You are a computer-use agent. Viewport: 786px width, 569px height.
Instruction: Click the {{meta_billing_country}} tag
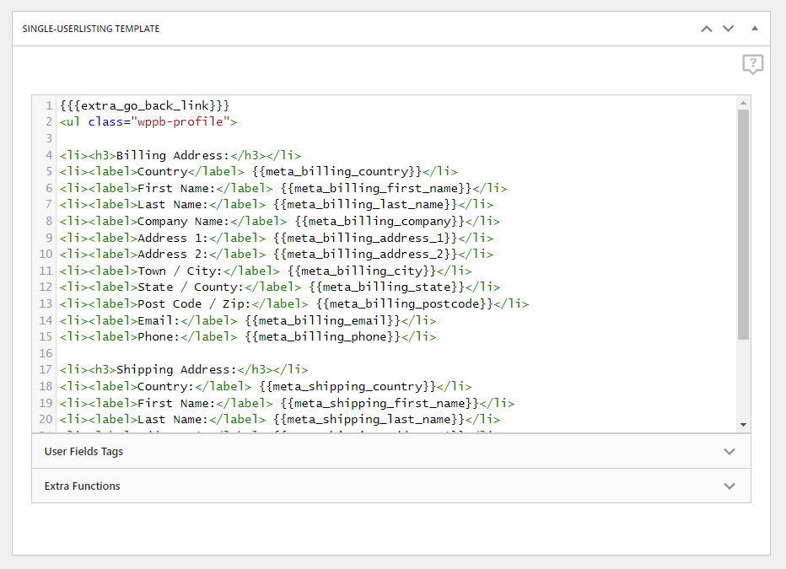[x=336, y=172]
